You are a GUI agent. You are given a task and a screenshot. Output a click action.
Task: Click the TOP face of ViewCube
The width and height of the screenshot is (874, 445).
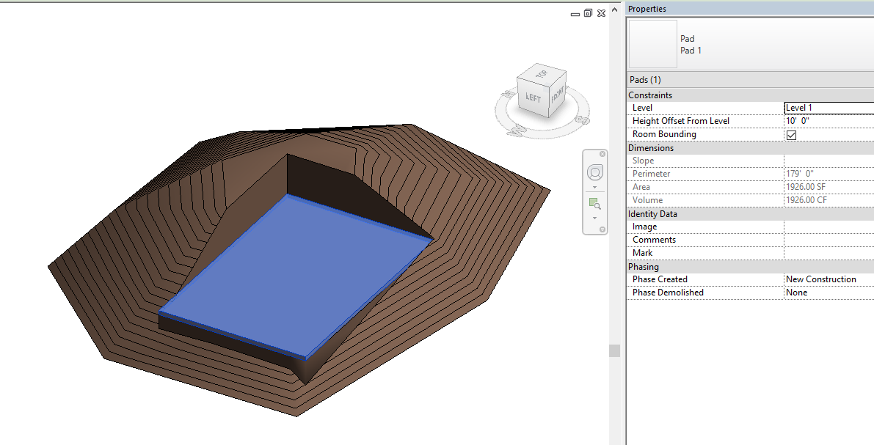coord(542,74)
